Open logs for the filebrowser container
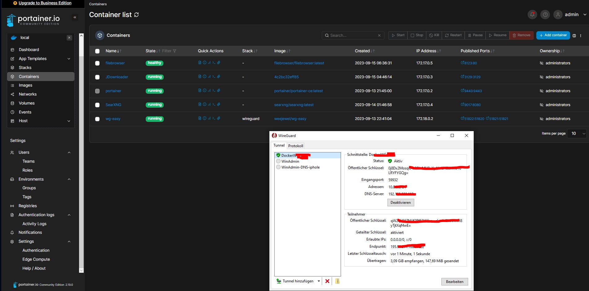589x291 pixels. pyautogui.click(x=200, y=62)
